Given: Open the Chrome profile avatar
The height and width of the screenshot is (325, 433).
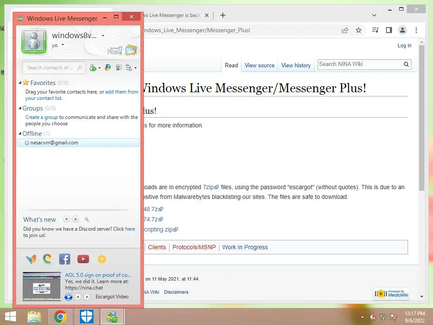Looking at the screenshot, I should click(403, 30).
